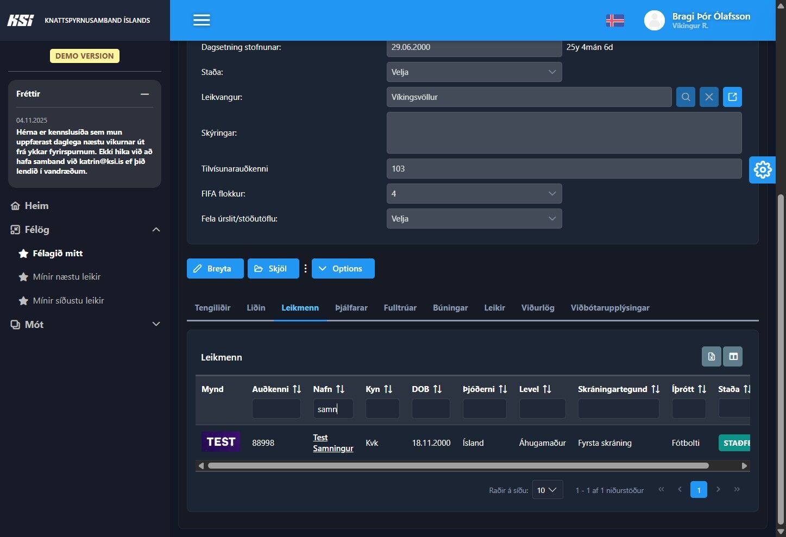Switch to the Viðurlög tab
The height and width of the screenshot is (537, 786).
(538, 308)
